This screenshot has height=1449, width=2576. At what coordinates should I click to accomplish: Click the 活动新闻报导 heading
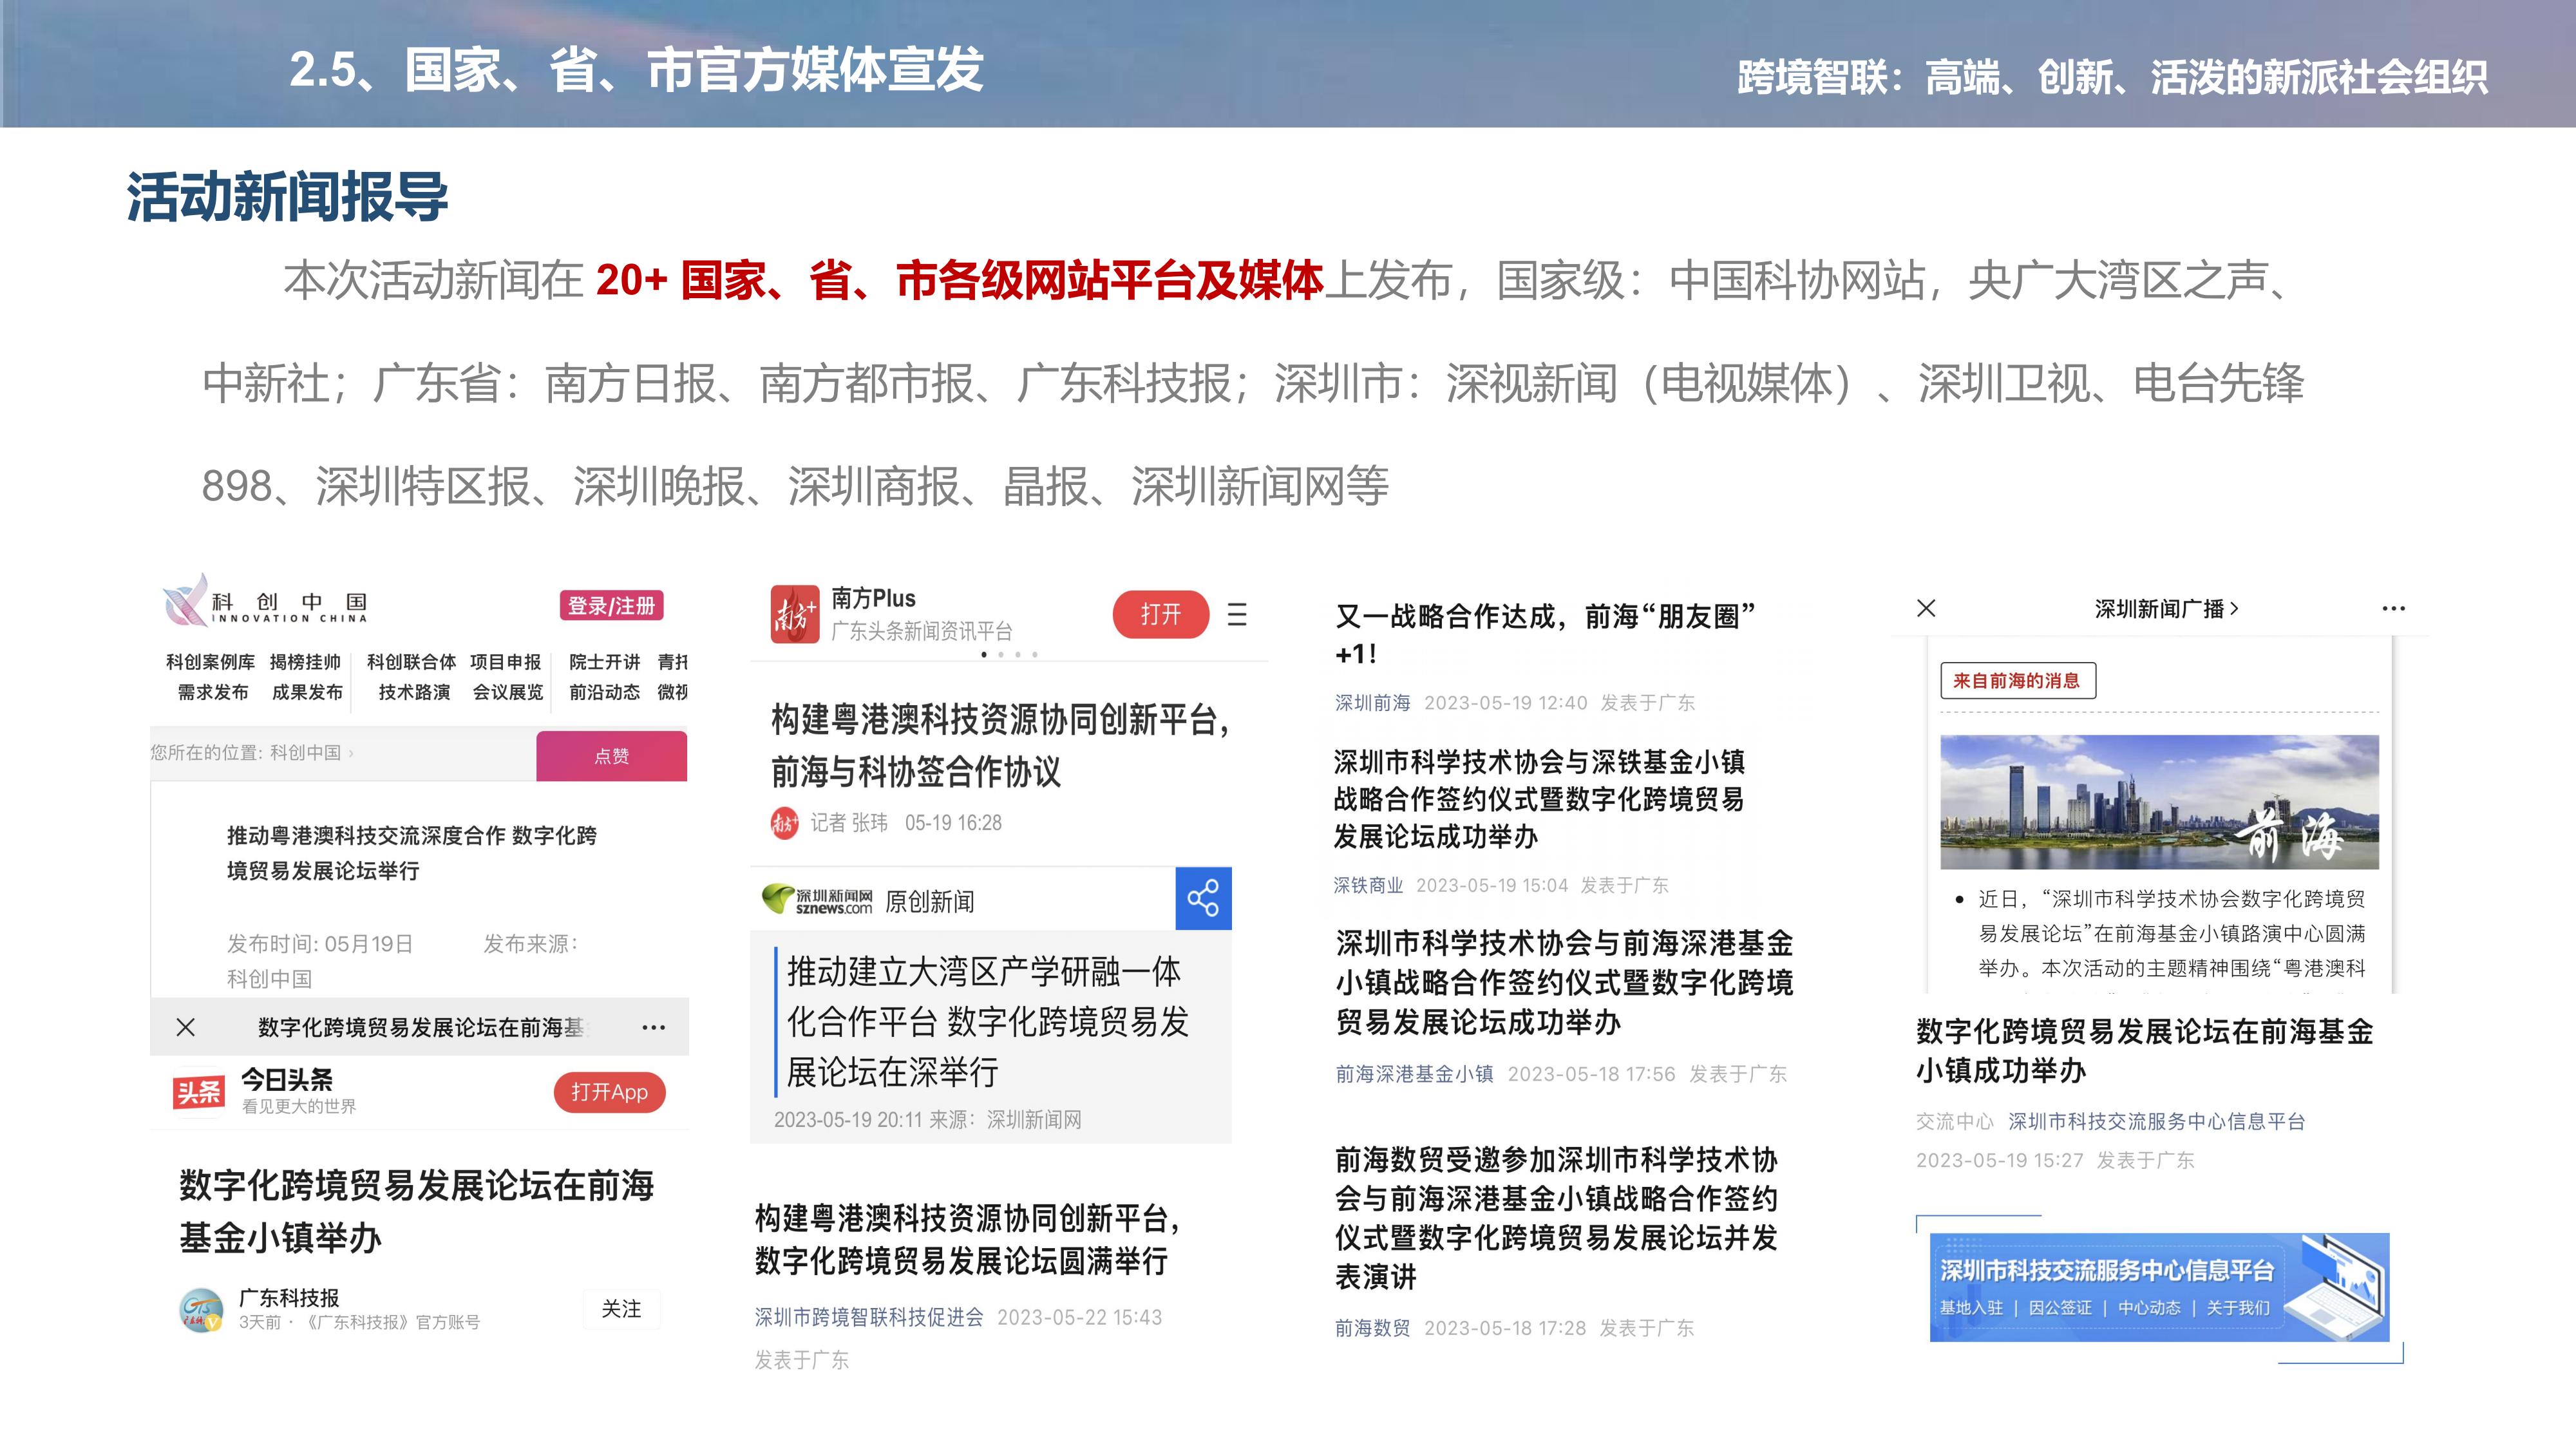287,196
